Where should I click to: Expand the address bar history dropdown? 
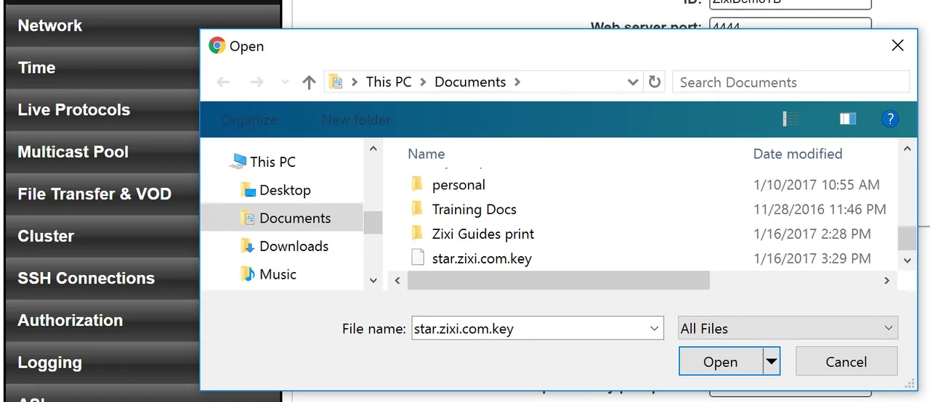pyautogui.click(x=632, y=83)
